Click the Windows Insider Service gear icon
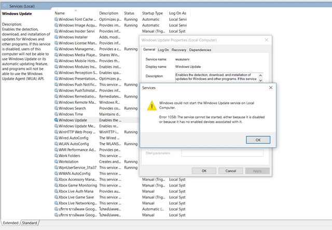The height and width of the screenshot is (230, 332). coord(56,31)
